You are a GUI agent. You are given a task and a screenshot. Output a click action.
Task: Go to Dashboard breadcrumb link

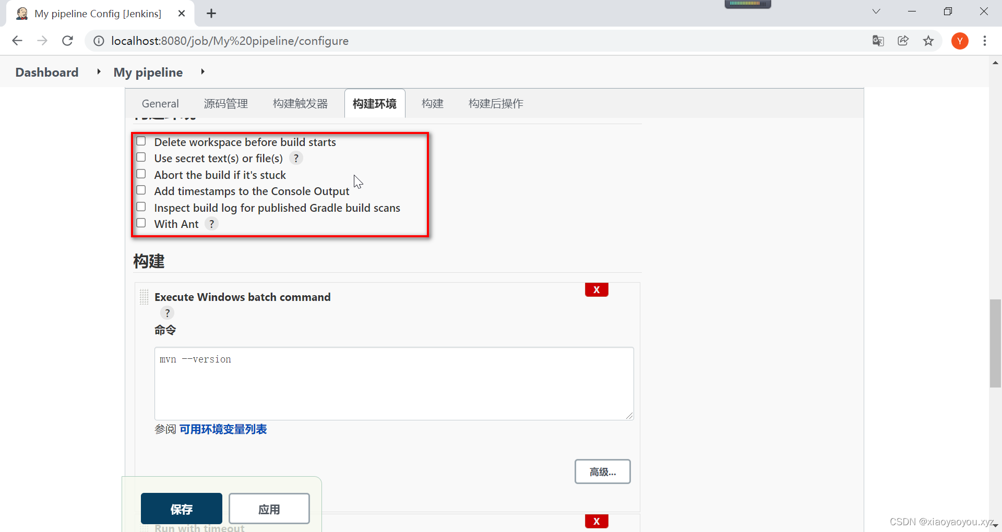[x=47, y=72]
